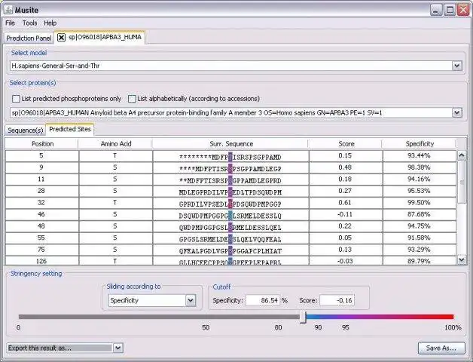Viewport: 473px width, 362px height.
Task: Enable List predicted phosphoproteins only
Action: (x=16, y=99)
